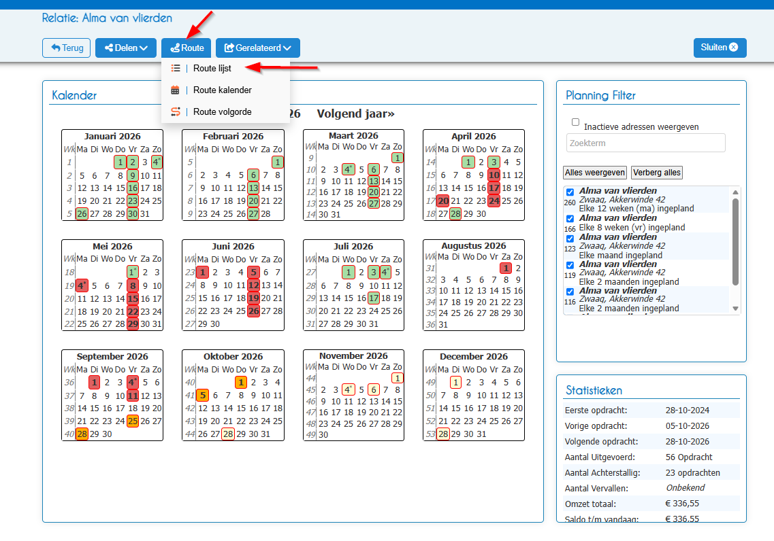Click the Aantal Uitgevoerd value '56 Opdracht'

pos(689,457)
